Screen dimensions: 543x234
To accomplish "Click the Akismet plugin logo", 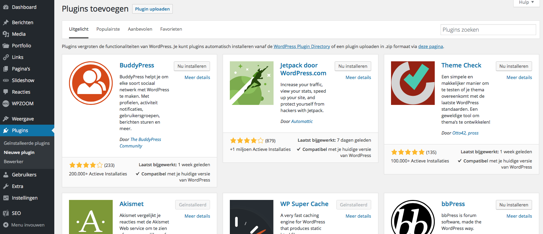I will point(91,217).
